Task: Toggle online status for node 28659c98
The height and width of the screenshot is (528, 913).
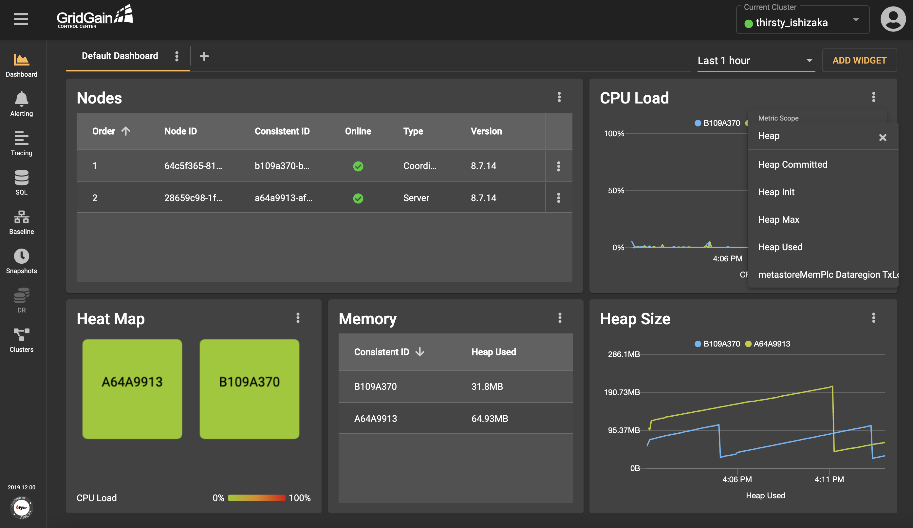Action: (358, 198)
